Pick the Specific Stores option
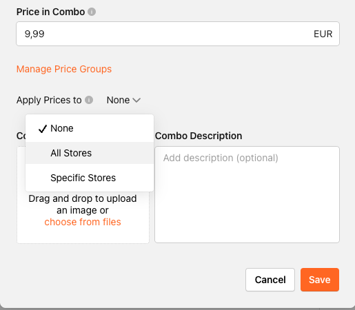Viewport: 355px width, 310px height. [x=90, y=178]
